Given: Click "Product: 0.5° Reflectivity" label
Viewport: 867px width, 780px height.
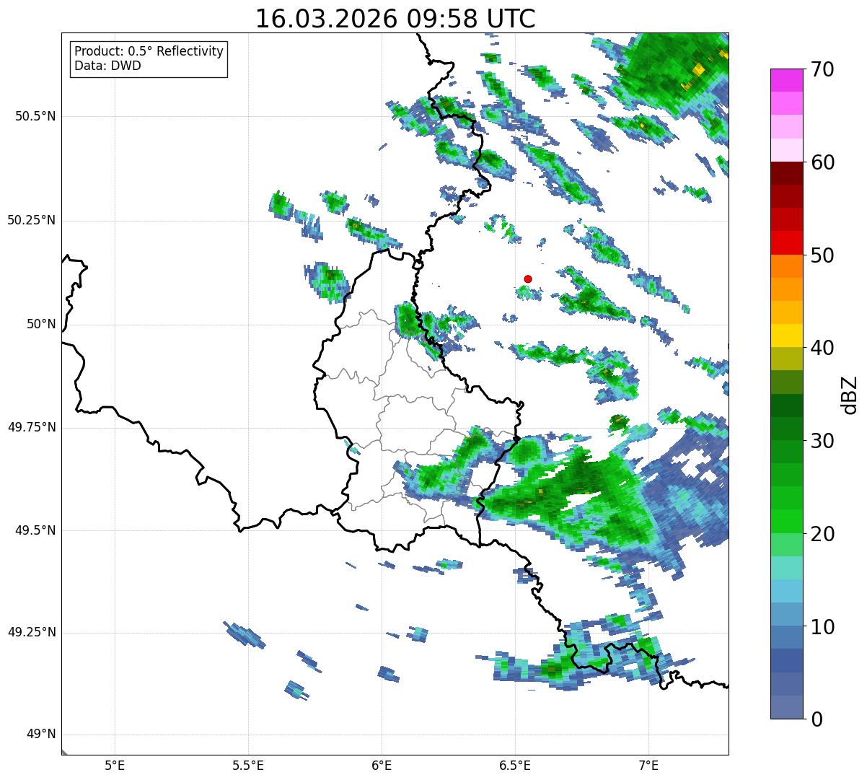Looking at the screenshot, I should (149, 52).
